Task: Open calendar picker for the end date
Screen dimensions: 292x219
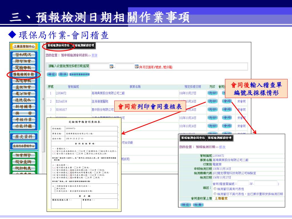Action: coord(137,66)
